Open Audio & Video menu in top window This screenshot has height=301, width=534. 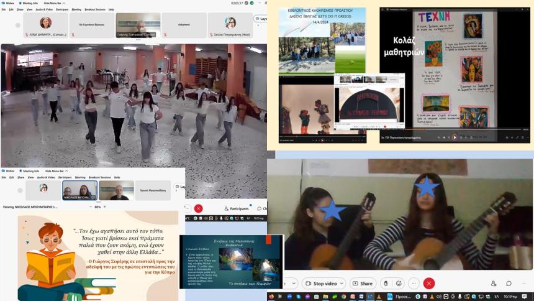click(44, 10)
